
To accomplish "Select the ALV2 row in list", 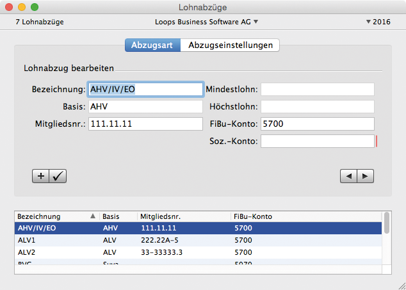I will click(x=192, y=252).
